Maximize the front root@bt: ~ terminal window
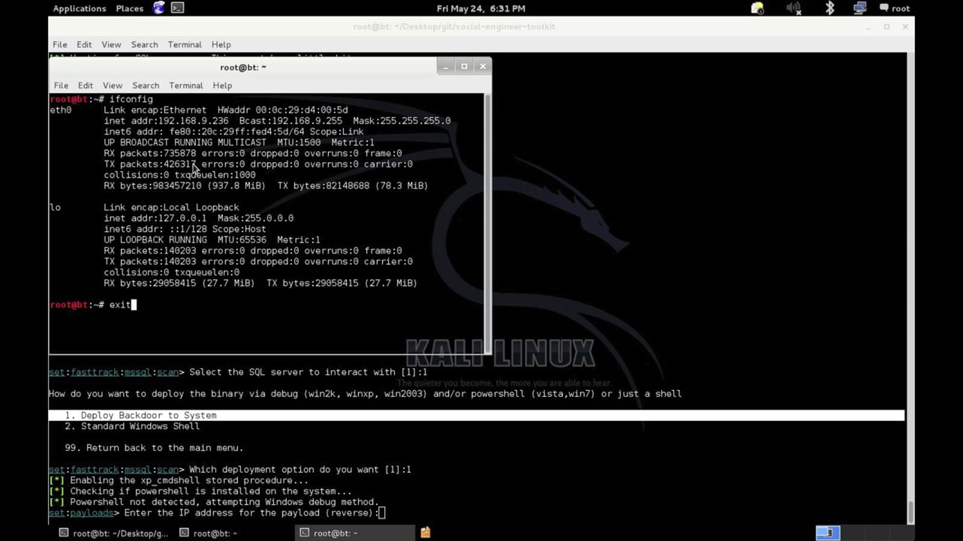The width and height of the screenshot is (963, 541). click(464, 67)
